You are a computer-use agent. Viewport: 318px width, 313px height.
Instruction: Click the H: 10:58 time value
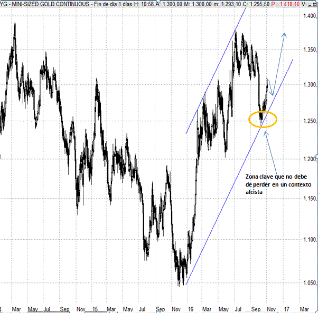[144, 4]
